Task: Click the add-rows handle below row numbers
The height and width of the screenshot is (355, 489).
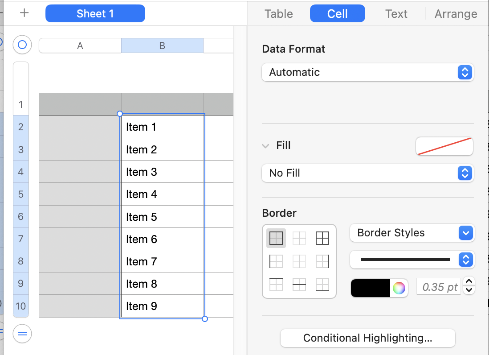Action: 22,334
